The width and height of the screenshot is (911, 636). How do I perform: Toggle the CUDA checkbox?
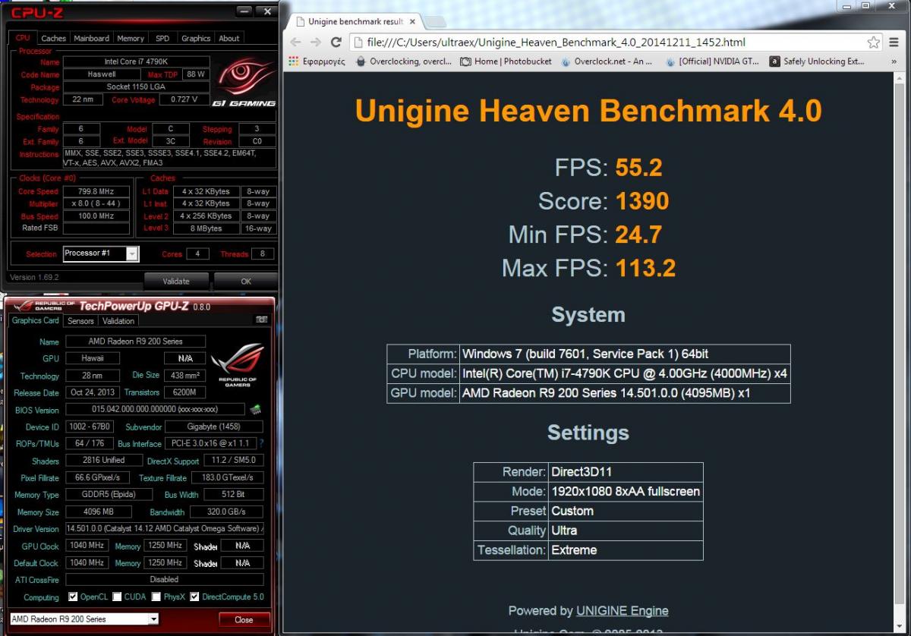117,597
